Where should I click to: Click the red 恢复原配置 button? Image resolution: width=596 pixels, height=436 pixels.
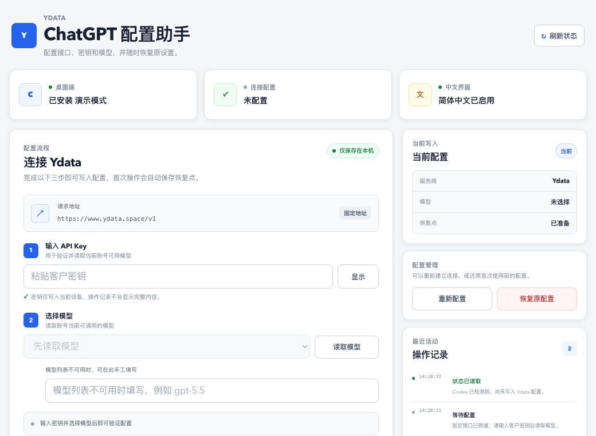click(537, 299)
